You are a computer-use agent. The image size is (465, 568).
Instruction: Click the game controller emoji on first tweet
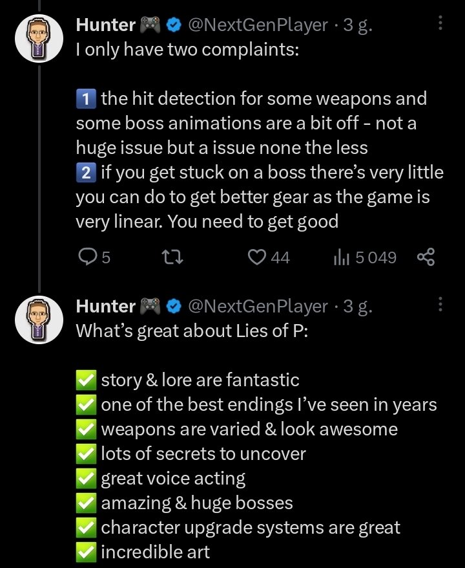click(150, 25)
